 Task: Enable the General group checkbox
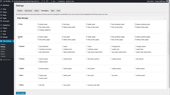[x=18, y=46]
